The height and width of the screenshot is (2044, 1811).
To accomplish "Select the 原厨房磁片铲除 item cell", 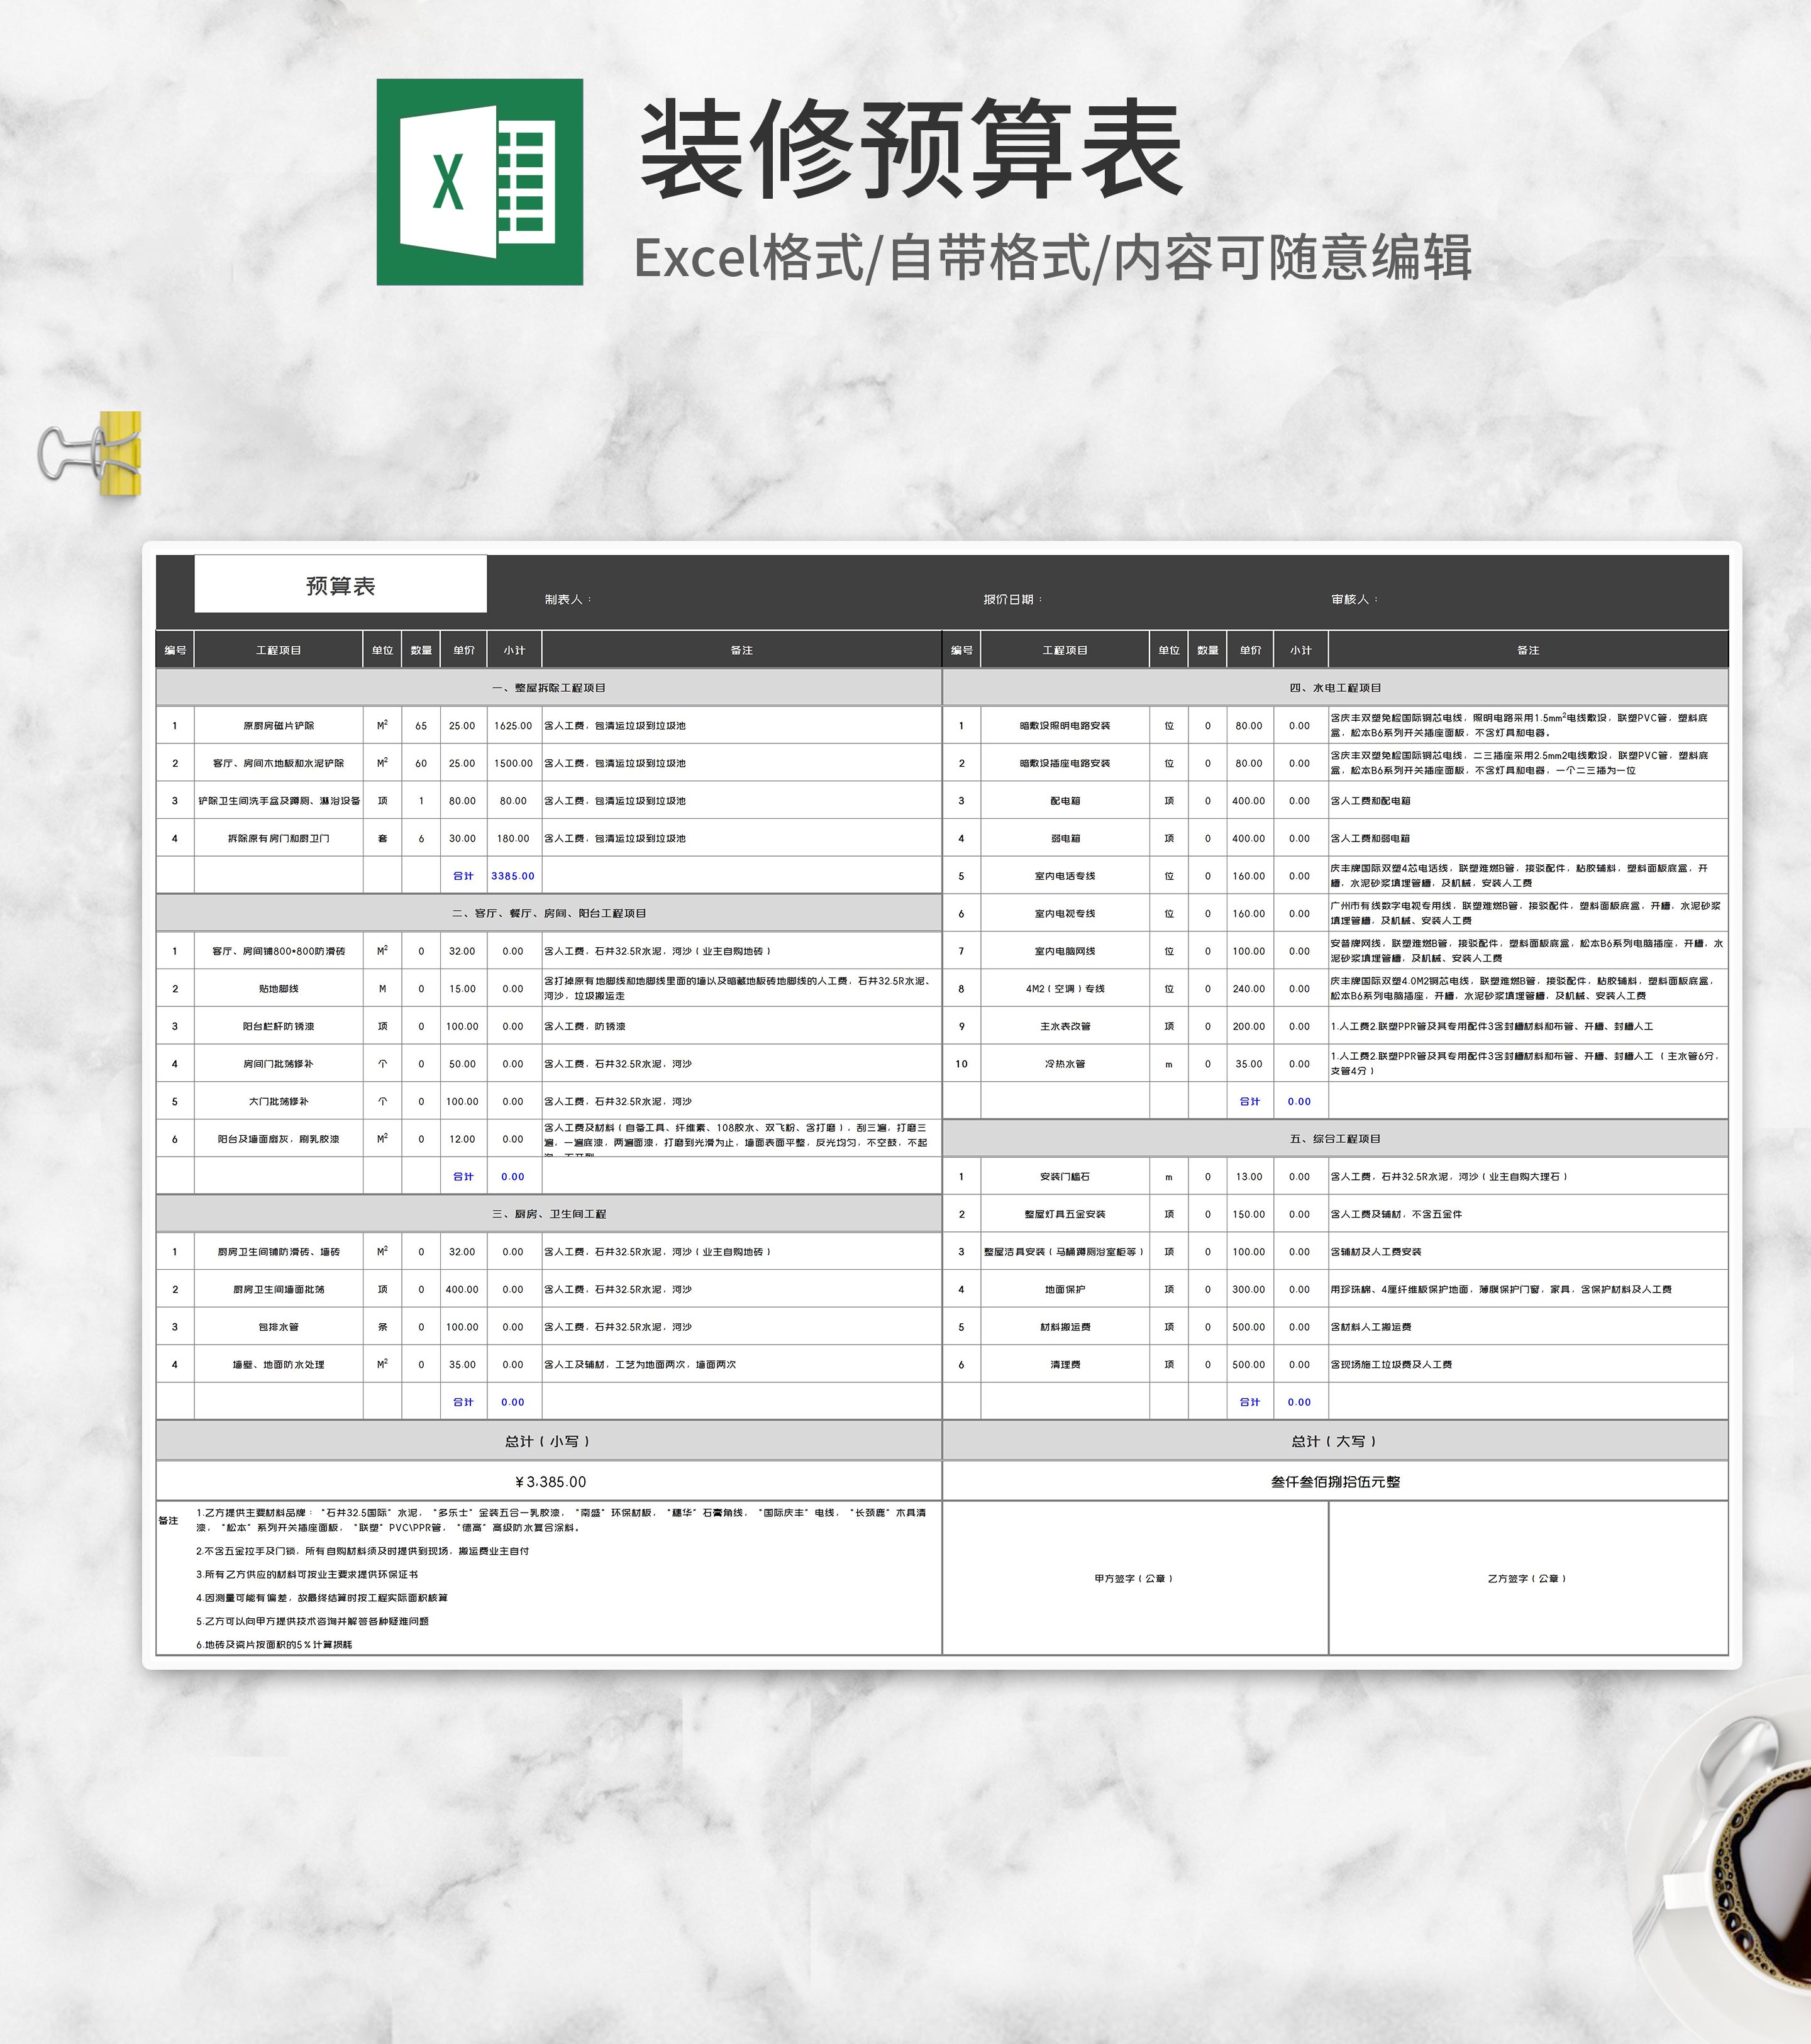I will click(x=278, y=726).
